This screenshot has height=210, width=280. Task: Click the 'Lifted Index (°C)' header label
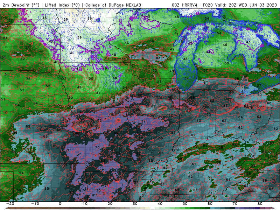coord(62,5)
